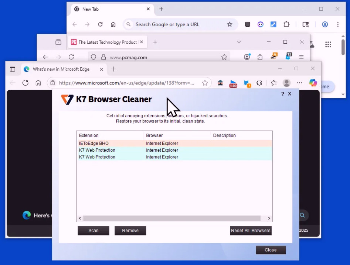Open the blue square extension in Chrome
Screen dimensions: 350x265
[273, 24]
